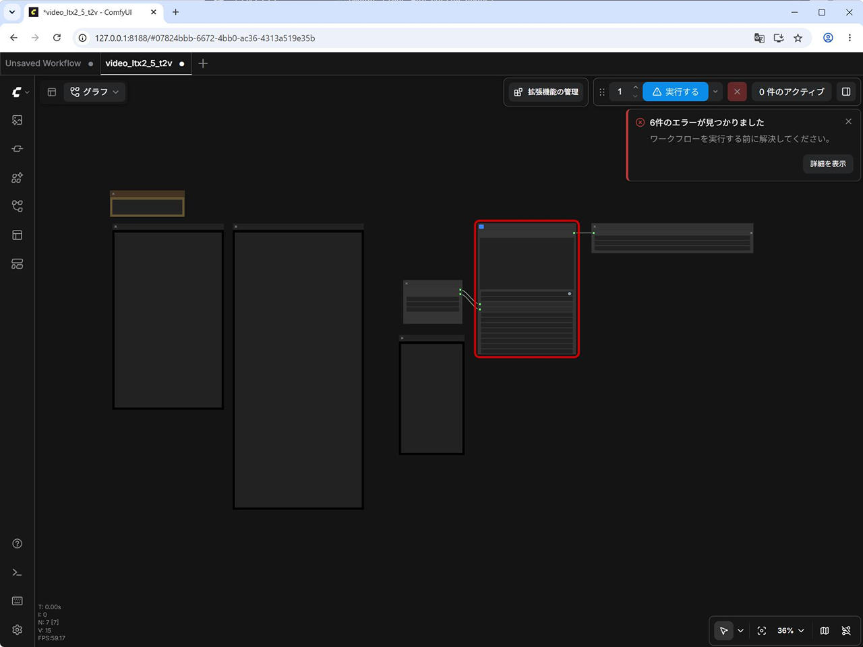Open 拡張機能の管理 extensions manager
The width and height of the screenshot is (863, 647).
coord(547,92)
